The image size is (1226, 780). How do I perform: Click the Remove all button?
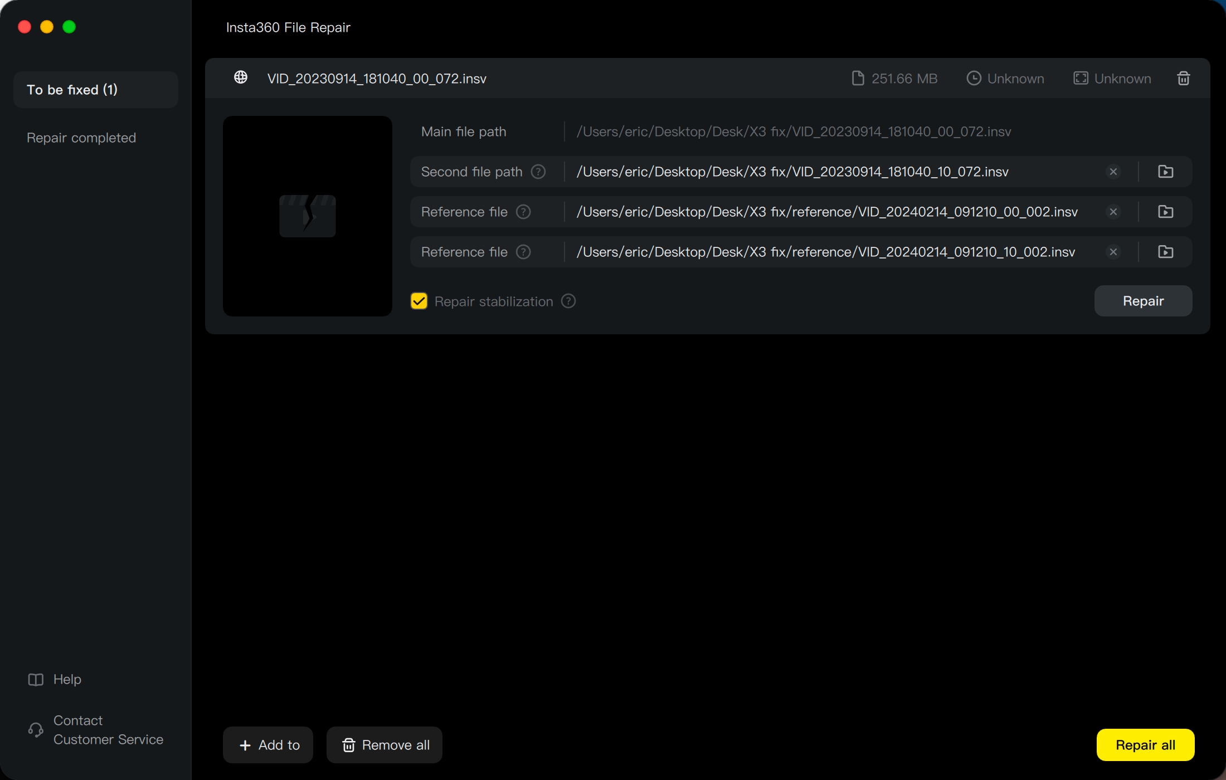pyautogui.click(x=385, y=745)
